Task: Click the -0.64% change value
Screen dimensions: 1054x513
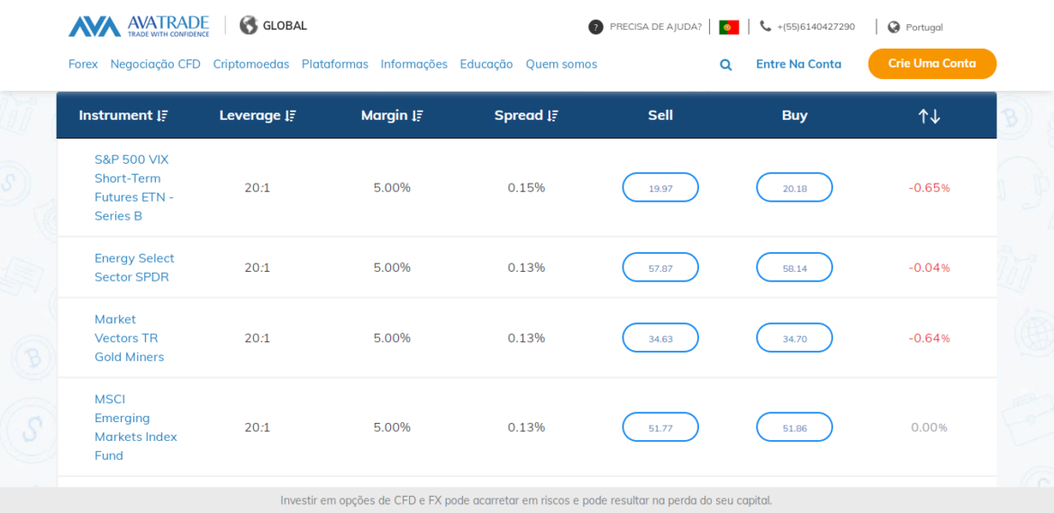Action: coord(929,338)
